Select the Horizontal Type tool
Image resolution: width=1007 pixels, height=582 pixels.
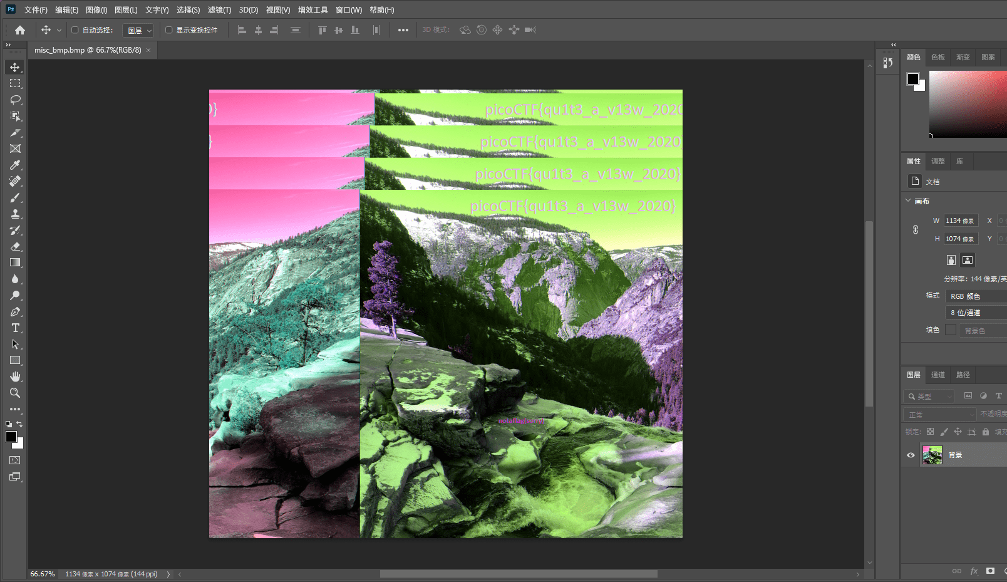(x=15, y=328)
